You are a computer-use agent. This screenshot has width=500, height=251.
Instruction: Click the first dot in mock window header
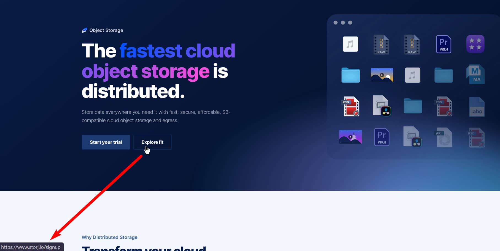point(335,23)
